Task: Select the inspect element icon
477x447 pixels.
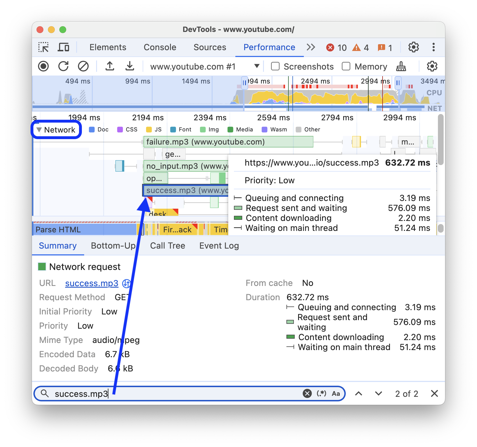Action: click(43, 47)
